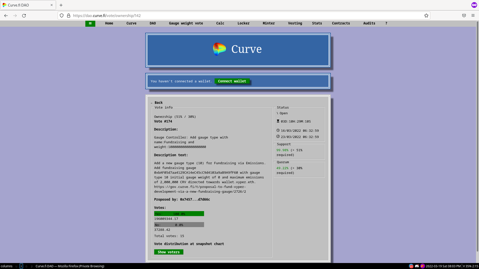Click the Curve banner title text

247,49
